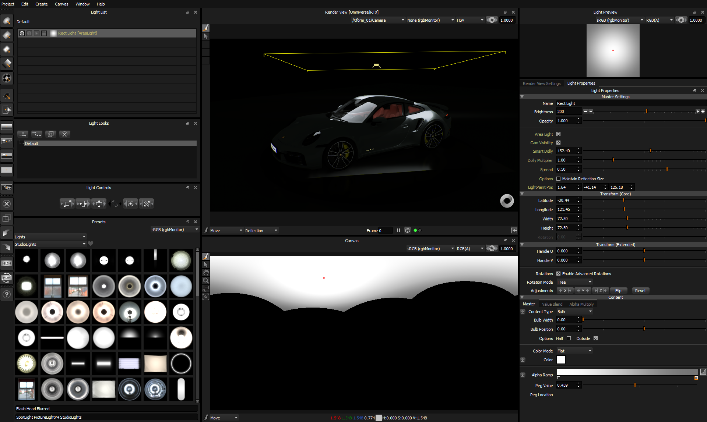Click the scale control in Light Controls

tap(67, 203)
